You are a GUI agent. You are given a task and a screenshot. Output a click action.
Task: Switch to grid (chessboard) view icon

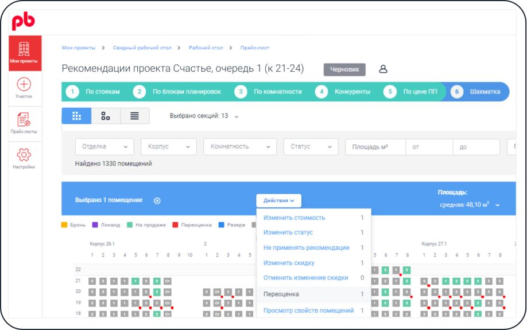76,116
